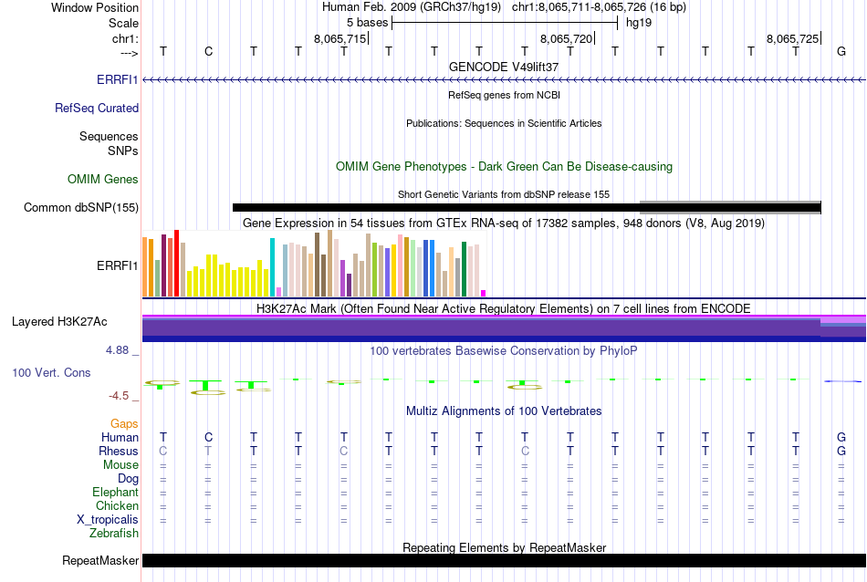Select the Rhesus alignment row label
The height and width of the screenshot is (582, 867).
[x=119, y=451]
